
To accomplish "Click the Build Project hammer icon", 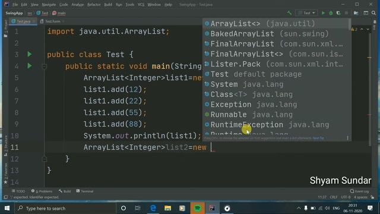I will pyautogui.click(x=289, y=13).
